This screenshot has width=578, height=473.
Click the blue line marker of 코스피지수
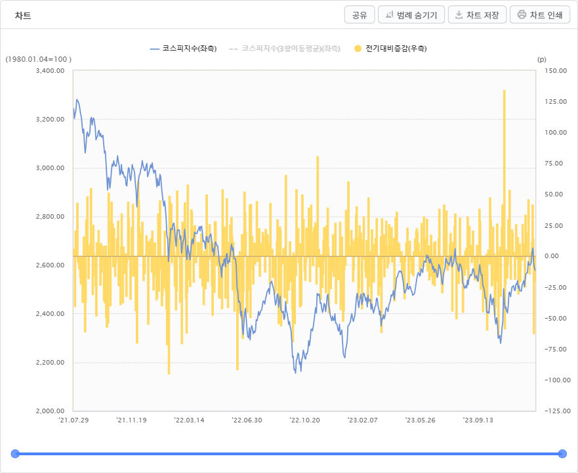[154, 49]
